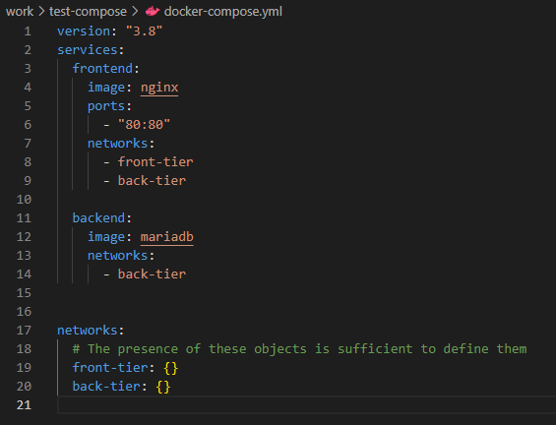Screen dimensions: 556x425
Task: Click 'back-tier' list entry on line 9
Action: (152, 181)
